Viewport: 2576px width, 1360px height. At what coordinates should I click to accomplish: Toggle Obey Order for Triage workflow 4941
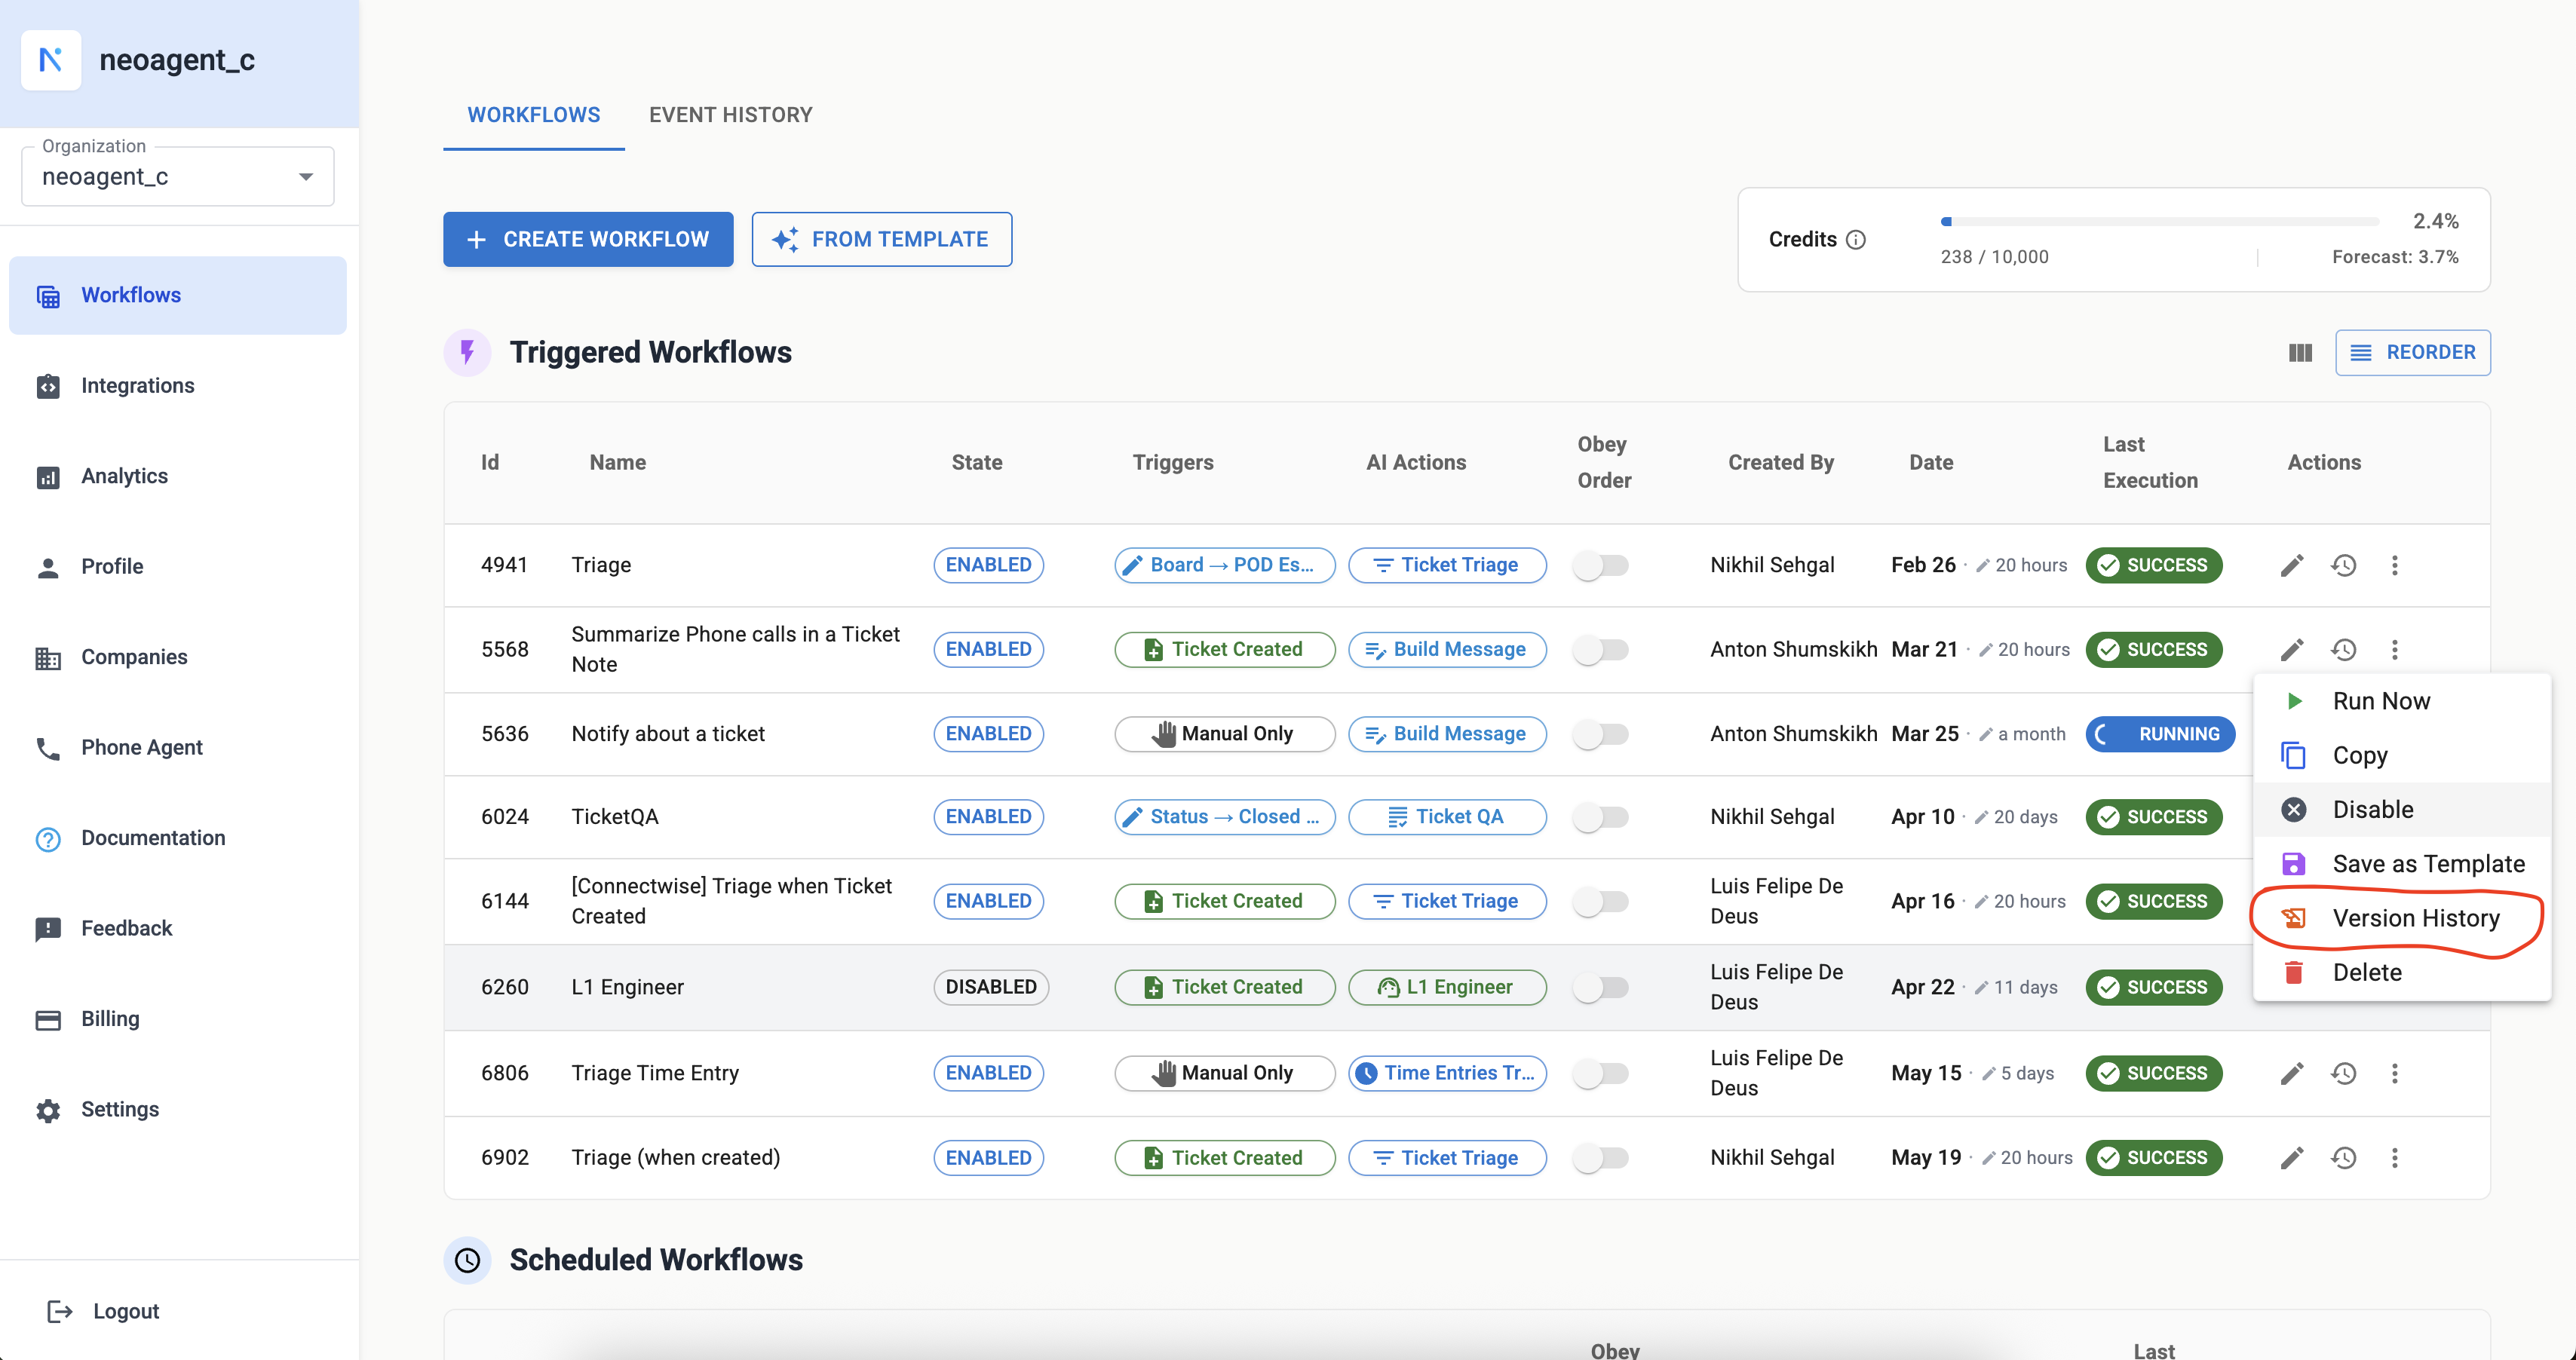[x=1601, y=565]
